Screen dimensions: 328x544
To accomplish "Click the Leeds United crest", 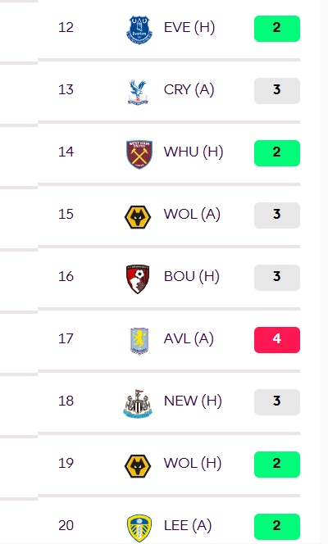I will tap(139, 528).
